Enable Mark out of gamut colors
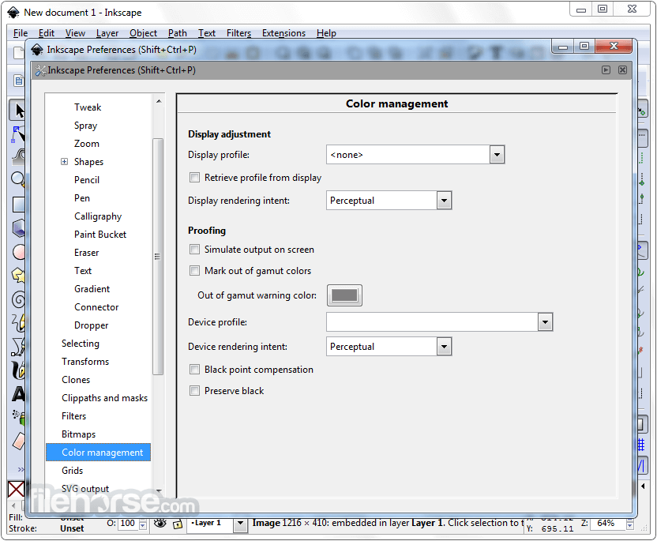657x541 pixels. click(194, 271)
